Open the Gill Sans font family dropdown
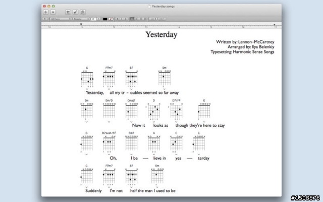 tap(61, 19)
